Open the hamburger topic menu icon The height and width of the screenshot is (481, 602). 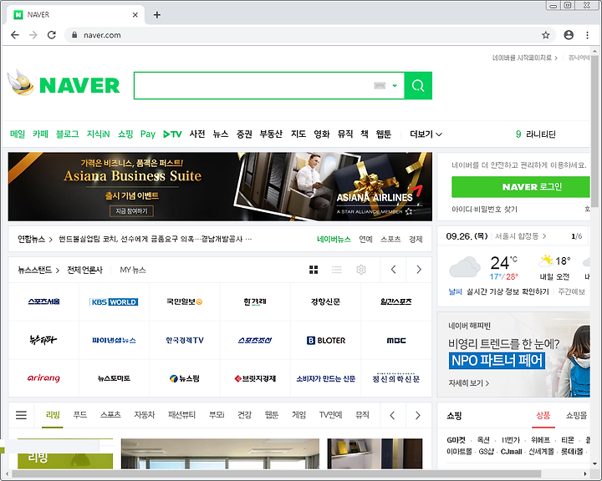[x=21, y=415]
